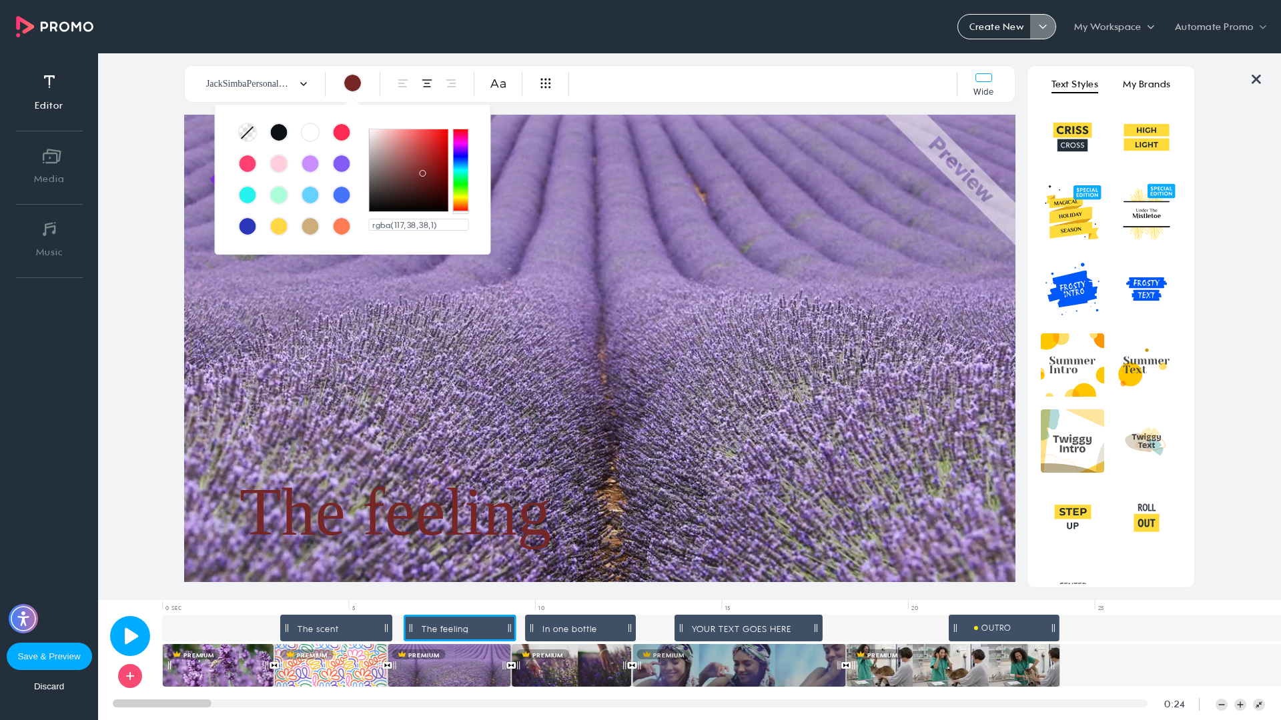Switch to the Text Styles tab

click(1074, 85)
